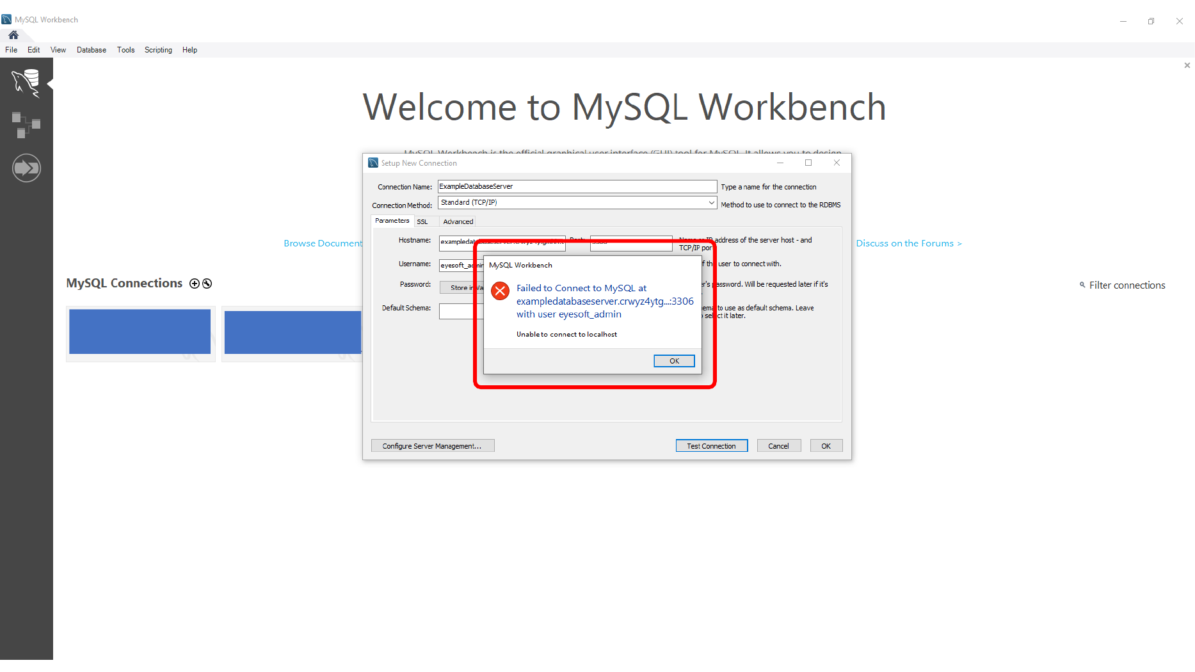Image resolution: width=1195 pixels, height=672 pixels.
Task: Click the Port input field
Action: (x=631, y=243)
